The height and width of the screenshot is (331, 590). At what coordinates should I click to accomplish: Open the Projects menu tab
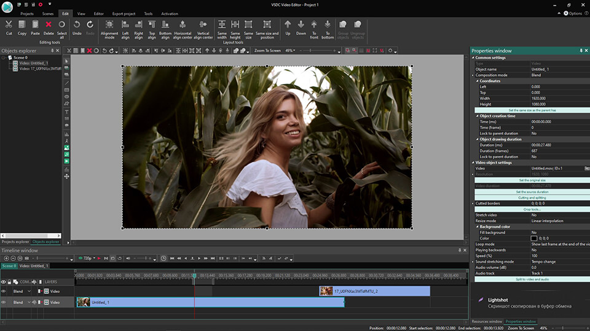pos(27,13)
